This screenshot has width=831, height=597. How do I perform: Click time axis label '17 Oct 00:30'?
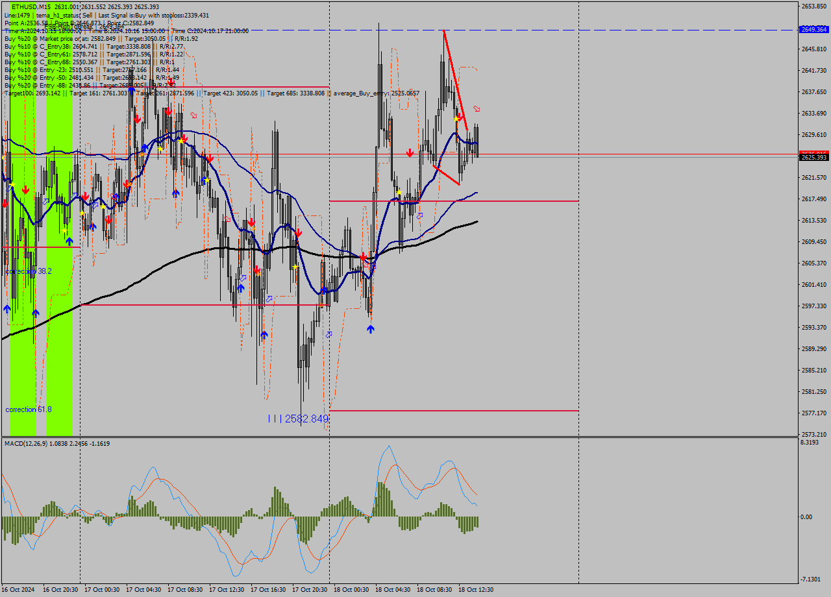[102, 590]
